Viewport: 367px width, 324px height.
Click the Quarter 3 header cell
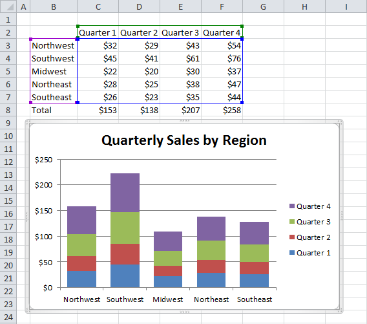click(180, 32)
